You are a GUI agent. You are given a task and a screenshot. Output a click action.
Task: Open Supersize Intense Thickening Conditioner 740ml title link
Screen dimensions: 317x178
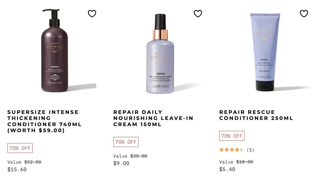point(45,121)
